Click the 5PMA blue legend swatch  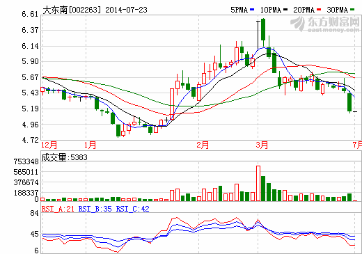(252, 10)
